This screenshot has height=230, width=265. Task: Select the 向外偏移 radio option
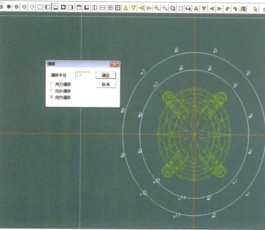pyautogui.click(x=60, y=91)
